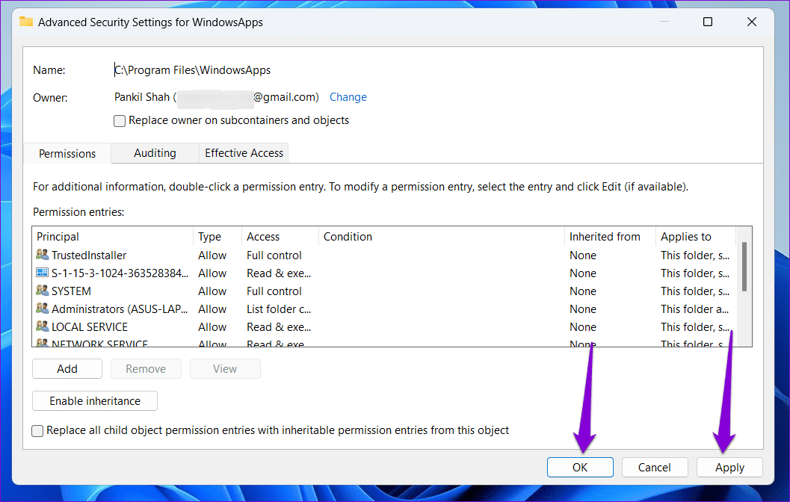Select the LOCAL SERVICE permission entry

pos(384,326)
